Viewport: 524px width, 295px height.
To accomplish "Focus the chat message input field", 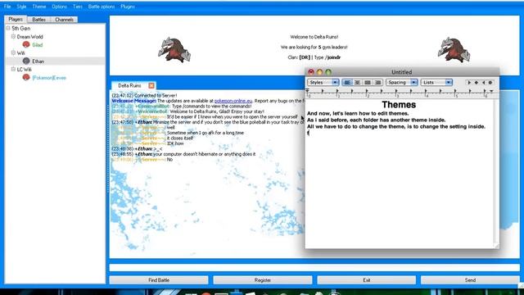I will [x=314, y=268].
